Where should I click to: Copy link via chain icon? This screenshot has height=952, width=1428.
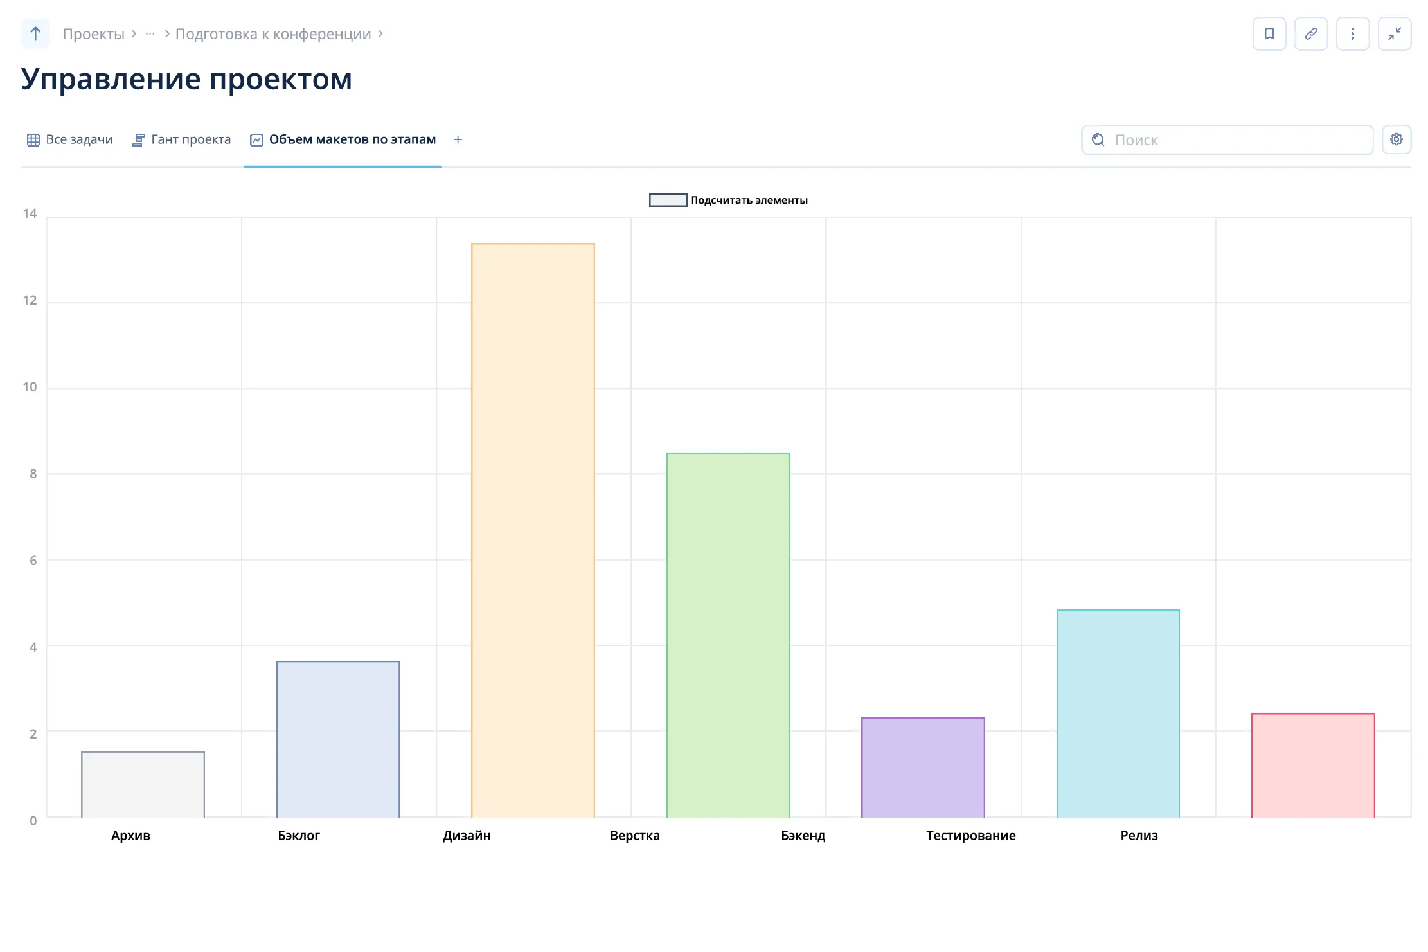1311,33
